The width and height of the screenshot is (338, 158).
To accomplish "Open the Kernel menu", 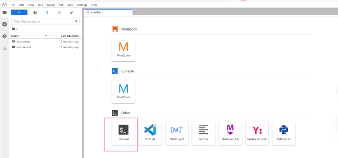I will (51, 5).
